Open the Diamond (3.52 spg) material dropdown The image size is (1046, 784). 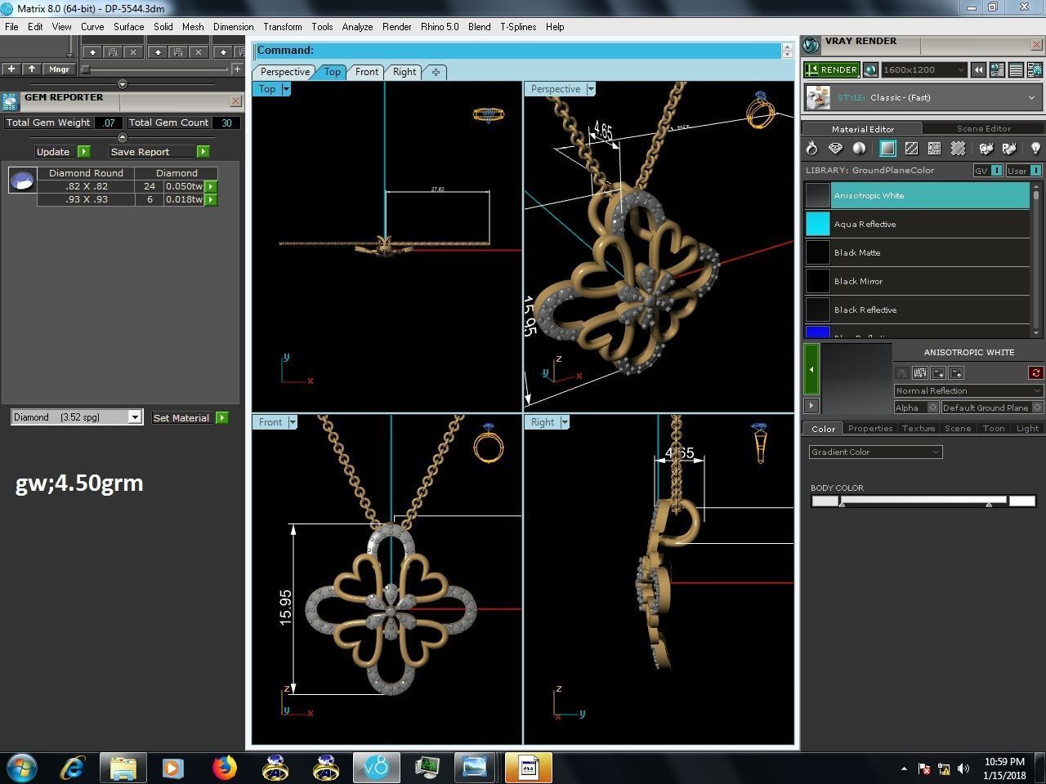[77, 417]
